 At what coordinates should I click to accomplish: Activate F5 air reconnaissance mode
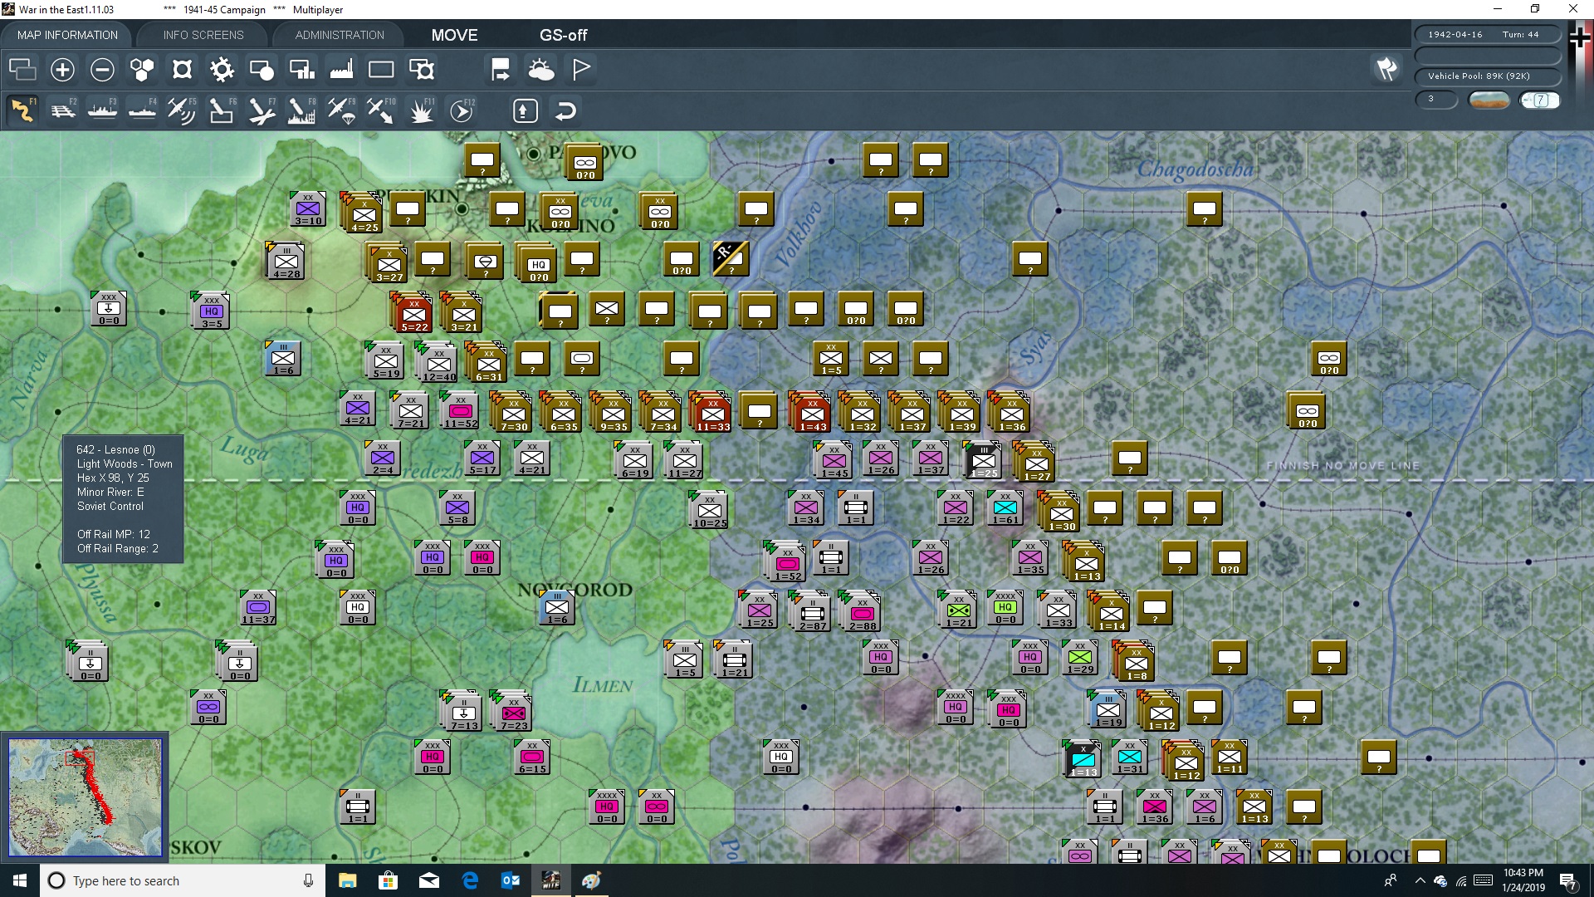coord(181,110)
